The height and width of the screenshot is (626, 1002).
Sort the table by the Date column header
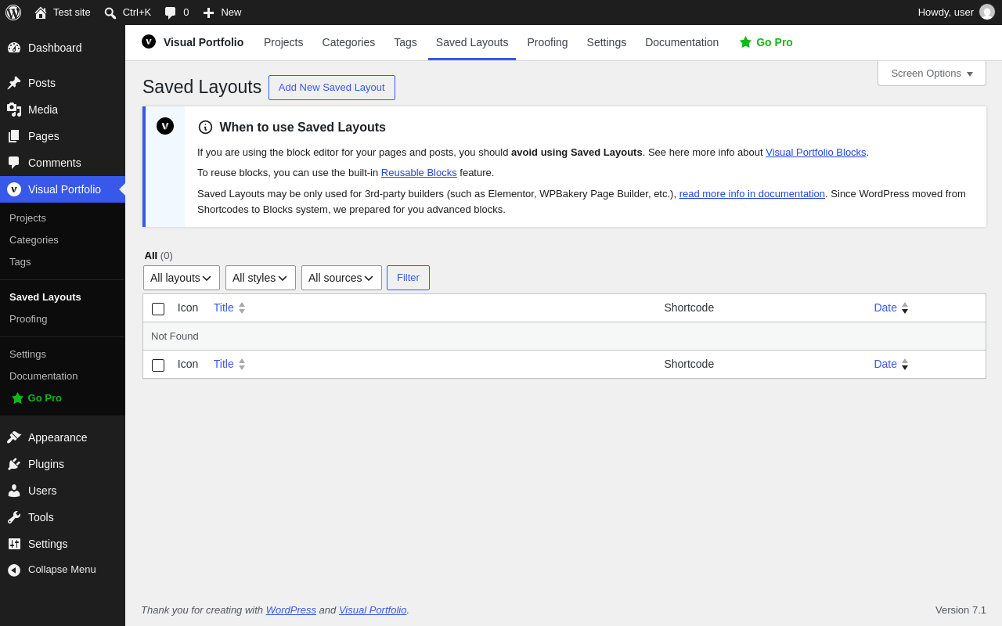click(885, 308)
